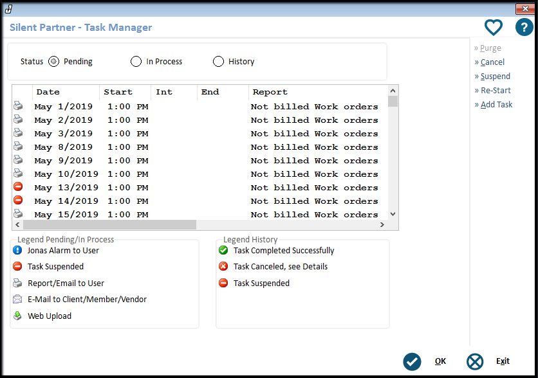Close the Task Manager window

525,9
